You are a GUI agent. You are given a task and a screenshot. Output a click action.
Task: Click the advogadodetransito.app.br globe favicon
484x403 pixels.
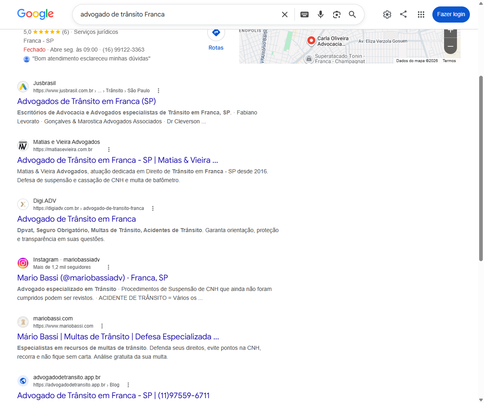(x=23, y=381)
